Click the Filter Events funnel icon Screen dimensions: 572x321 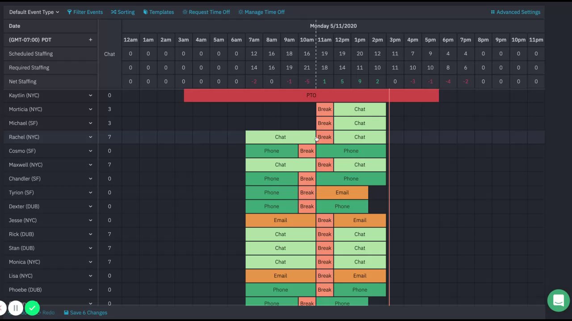(x=70, y=12)
